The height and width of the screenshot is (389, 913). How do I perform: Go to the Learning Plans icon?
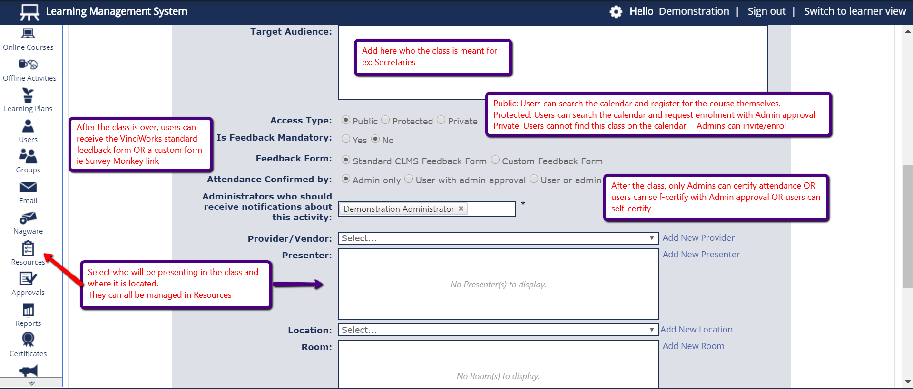pos(28,95)
